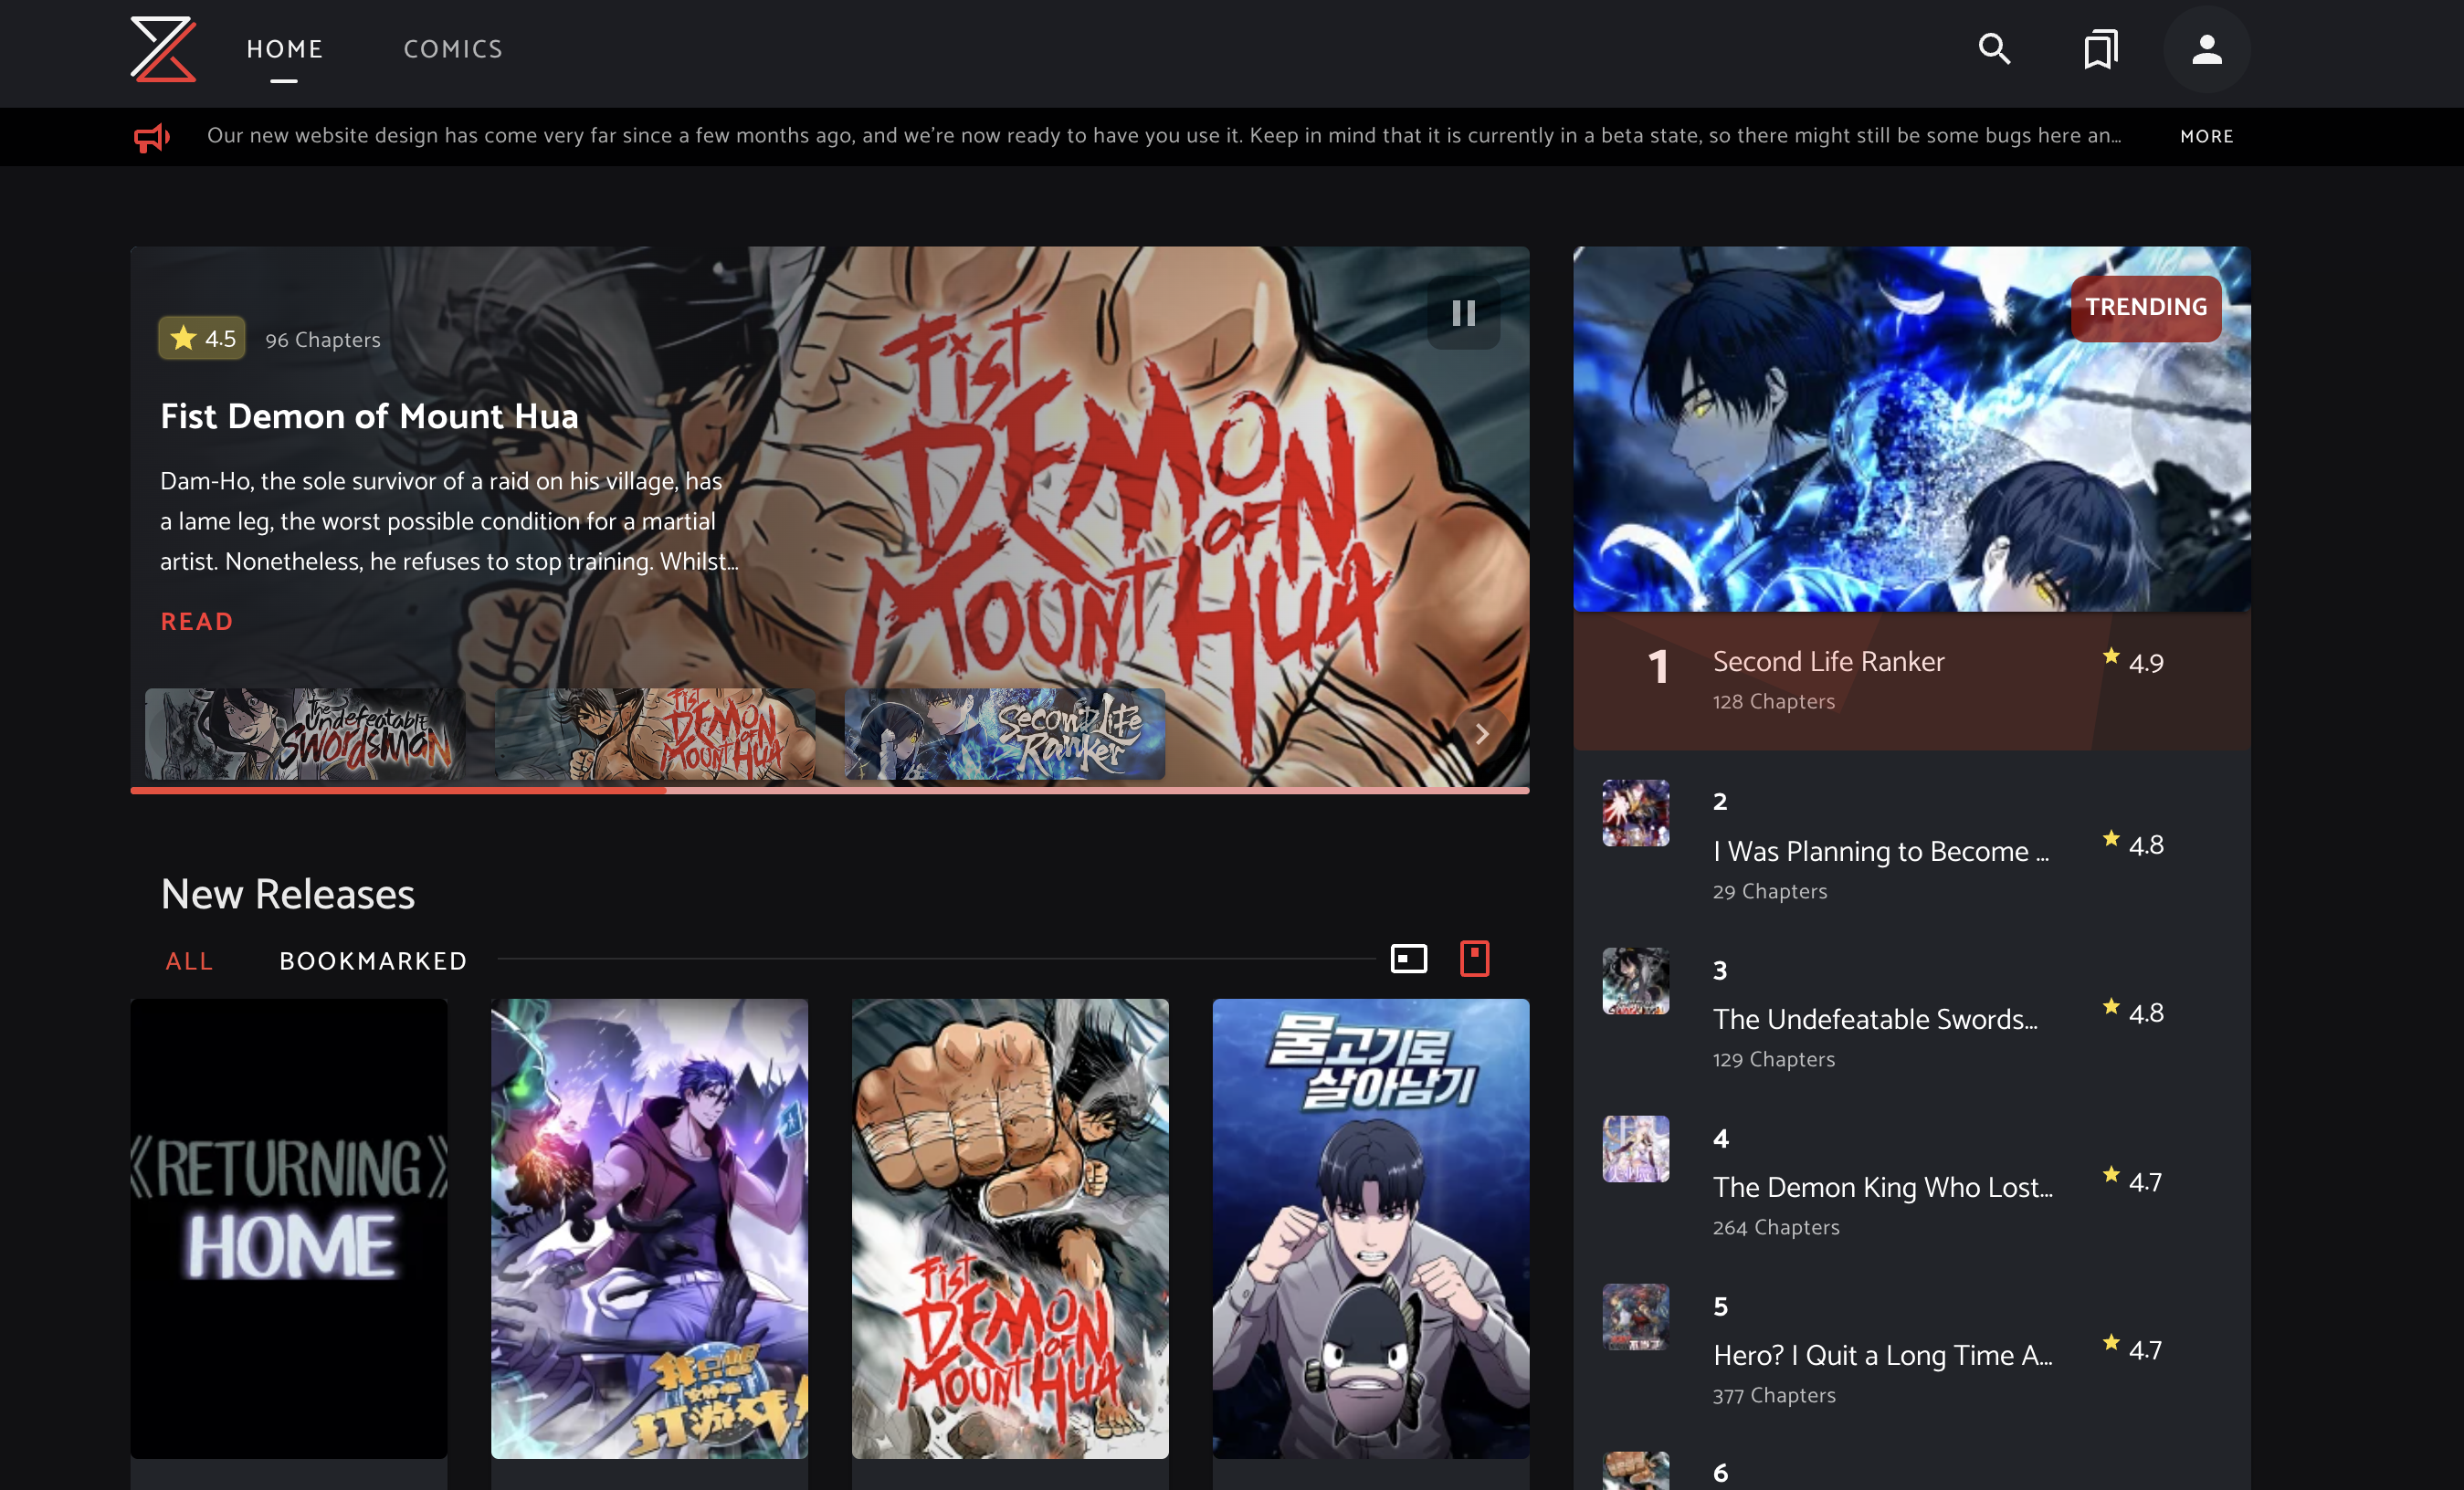The height and width of the screenshot is (1490, 2464).
Task: Click the star rating icon beside Second Life Ranker
Action: (x=2110, y=657)
